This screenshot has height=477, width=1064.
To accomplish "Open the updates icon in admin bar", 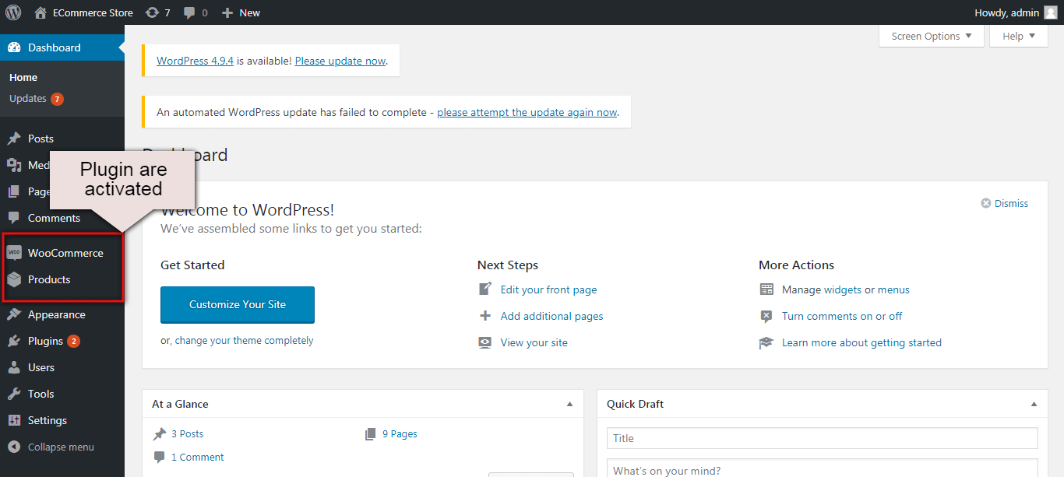I will (x=153, y=12).
